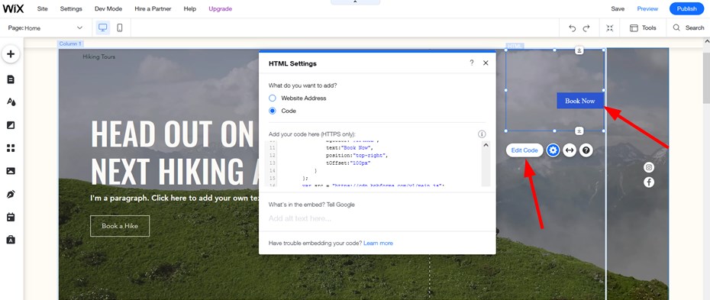Viewport: 710px width, 300px height.
Task: Click the Book a Hike button
Action: (120, 226)
